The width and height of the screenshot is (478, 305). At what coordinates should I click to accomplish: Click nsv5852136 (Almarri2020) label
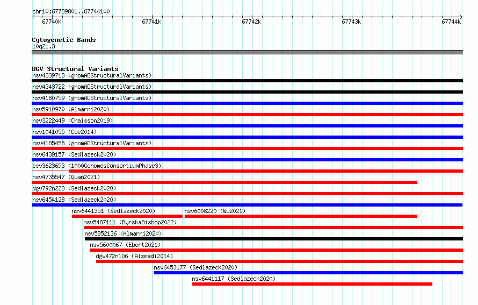[123, 233]
